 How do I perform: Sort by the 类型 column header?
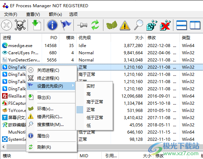[191, 38]
